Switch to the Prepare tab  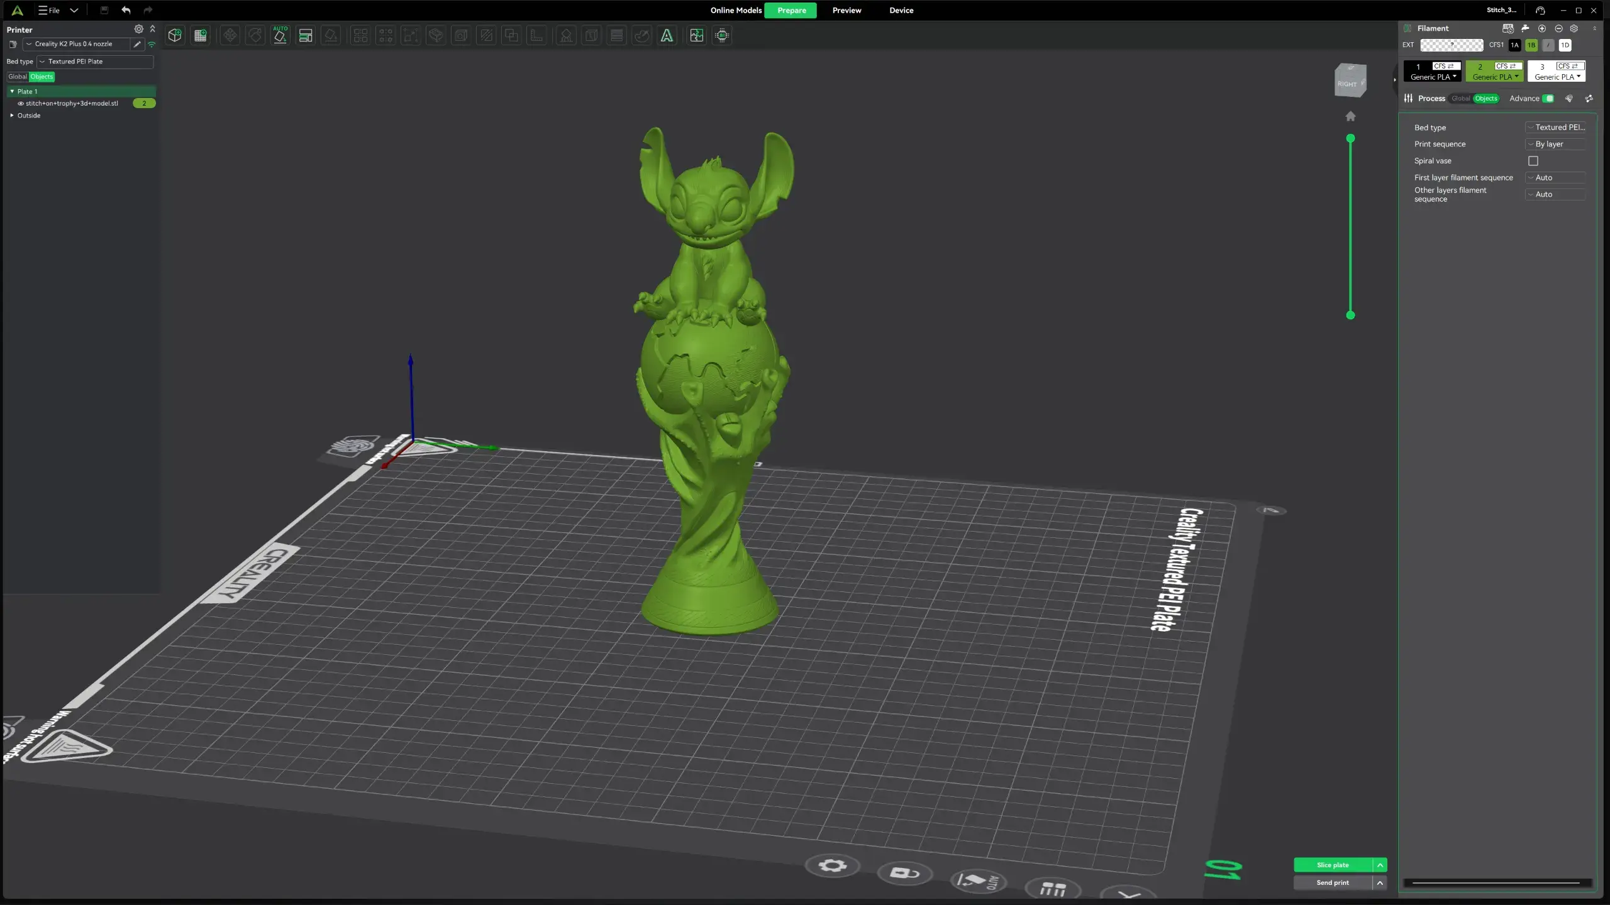[x=791, y=10]
